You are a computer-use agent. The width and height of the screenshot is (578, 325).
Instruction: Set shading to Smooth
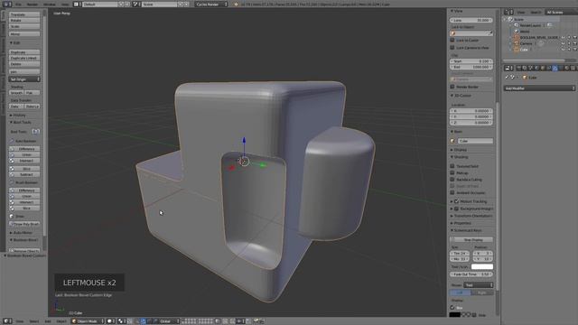(x=16, y=93)
